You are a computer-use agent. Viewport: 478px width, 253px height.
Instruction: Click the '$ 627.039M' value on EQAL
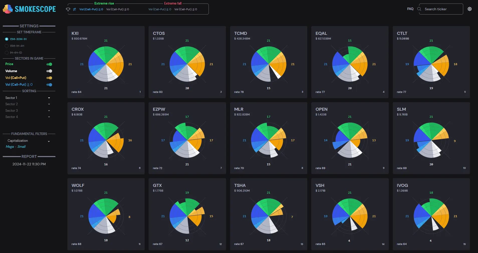(323, 39)
